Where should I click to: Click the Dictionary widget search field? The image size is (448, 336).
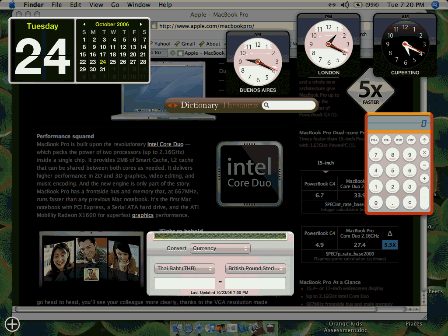point(289,105)
